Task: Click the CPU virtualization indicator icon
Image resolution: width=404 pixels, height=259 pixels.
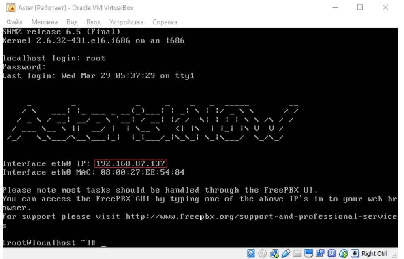Action: tap(331, 254)
